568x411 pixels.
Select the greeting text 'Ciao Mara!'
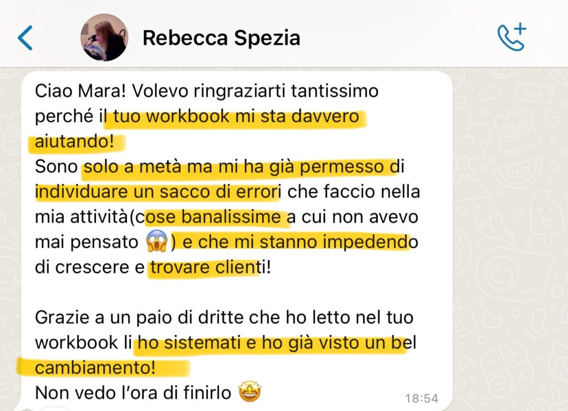[80, 91]
